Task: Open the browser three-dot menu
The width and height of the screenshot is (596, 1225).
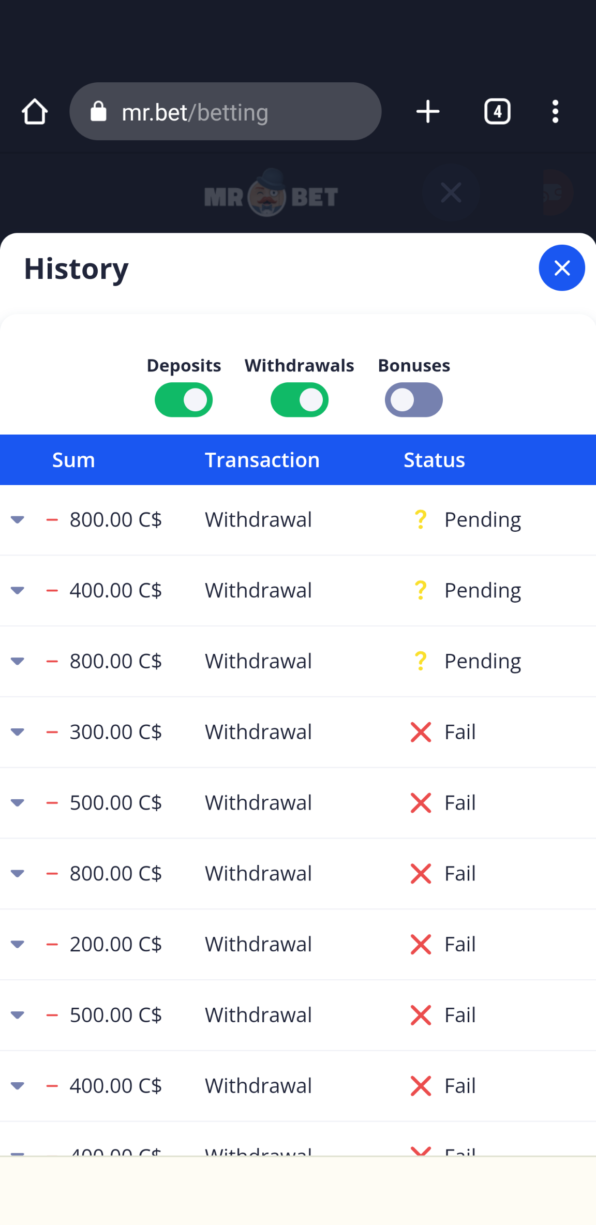Action: pyautogui.click(x=555, y=112)
